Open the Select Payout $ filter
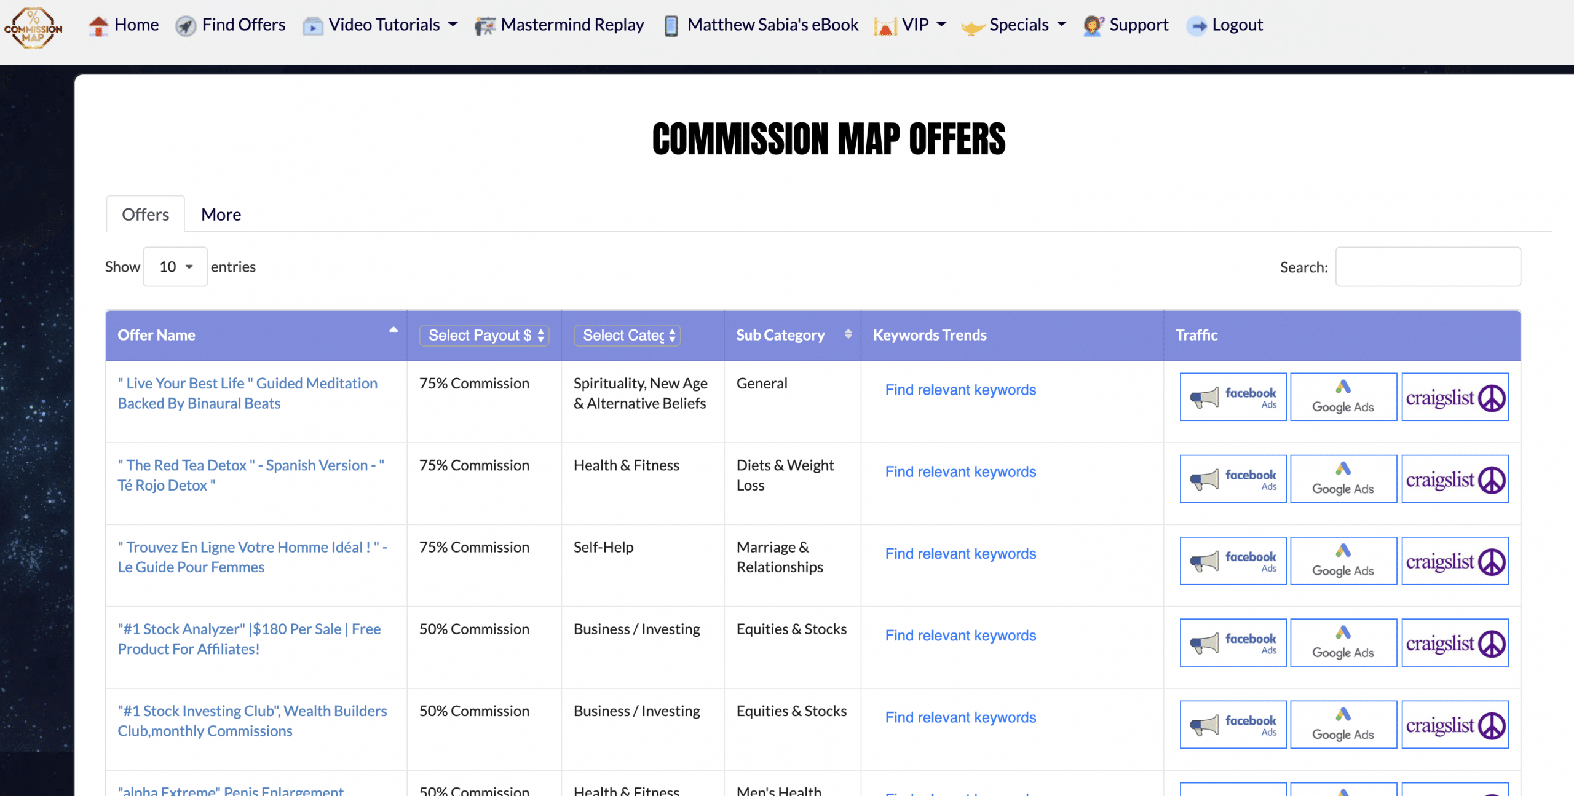Screen dimensions: 1574x796 click(484, 335)
